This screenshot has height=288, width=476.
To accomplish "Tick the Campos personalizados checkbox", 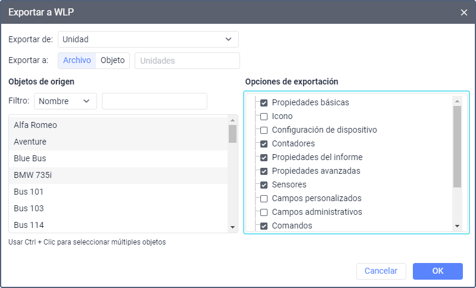I will coord(264,198).
